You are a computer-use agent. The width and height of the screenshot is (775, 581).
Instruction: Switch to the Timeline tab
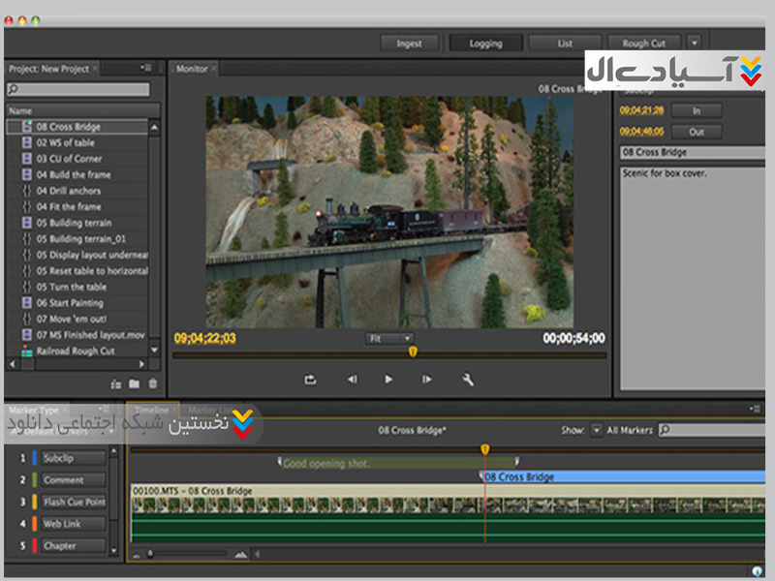click(x=151, y=411)
